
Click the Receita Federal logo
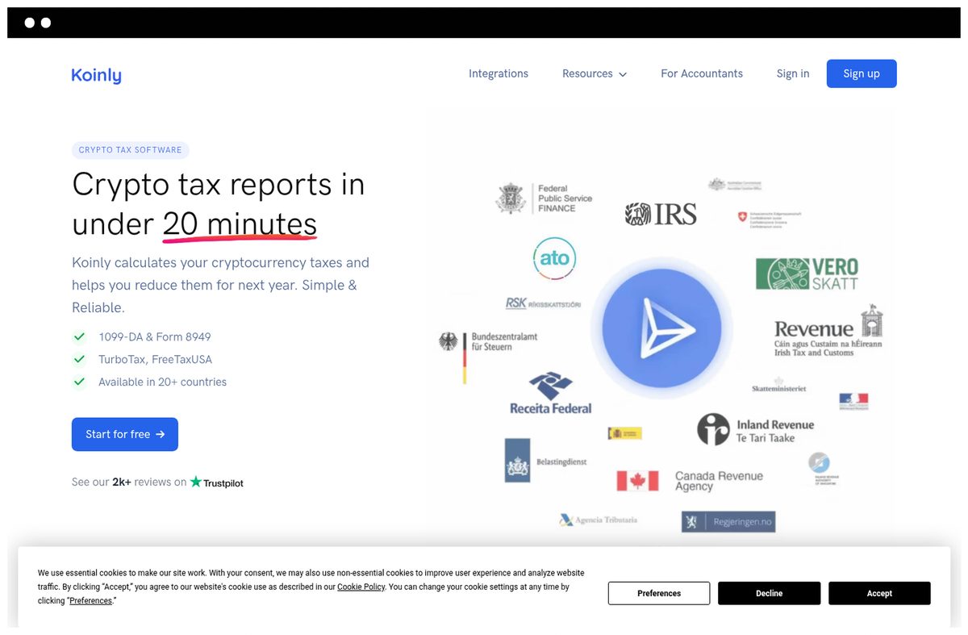coord(550,393)
